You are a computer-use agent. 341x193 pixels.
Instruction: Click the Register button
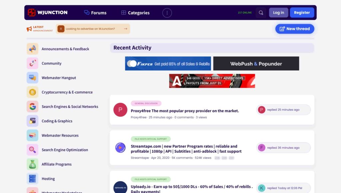click(x=302, y=13)
